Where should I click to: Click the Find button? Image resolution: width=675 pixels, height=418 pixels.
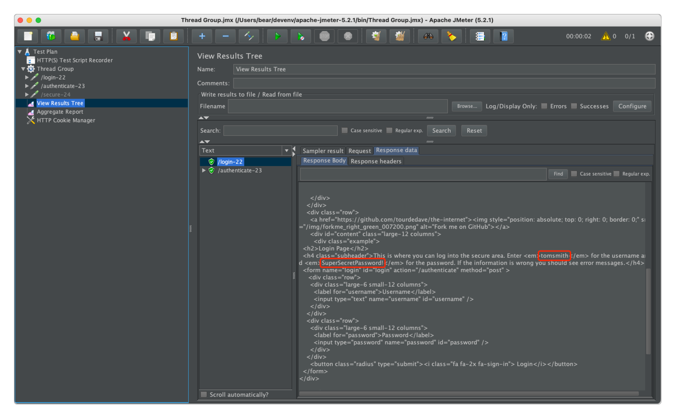pos(559,174)
